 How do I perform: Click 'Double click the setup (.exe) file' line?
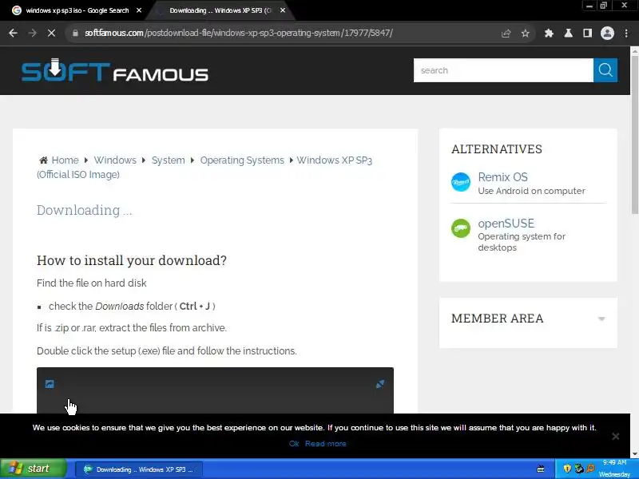point(167,350)
